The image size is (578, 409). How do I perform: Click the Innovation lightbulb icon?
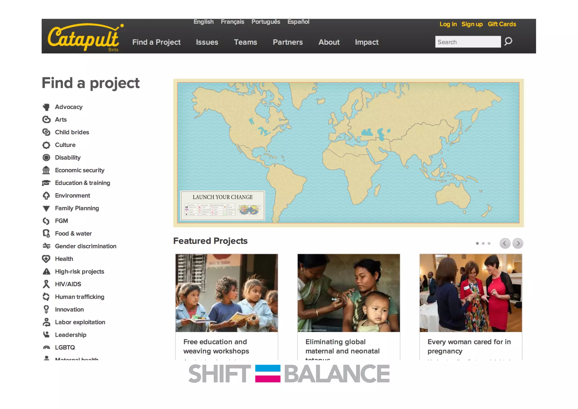(x=46, y=310)
